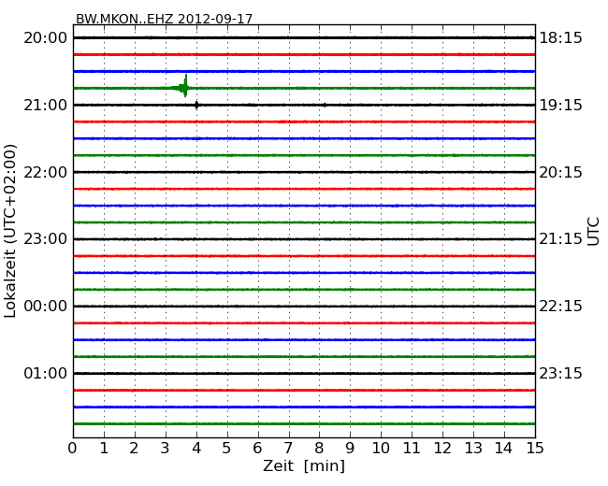The height and width of the screenshot is (486, 608).
Task: Click the x-axis tick label 12
Action: [x=442, y=448]
